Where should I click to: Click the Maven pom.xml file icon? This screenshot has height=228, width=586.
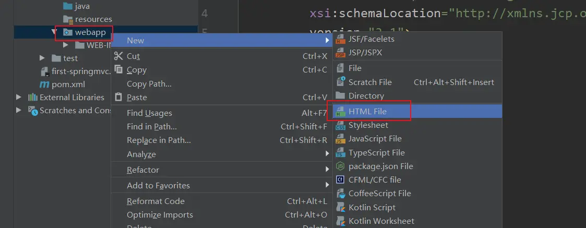point(44,85)
